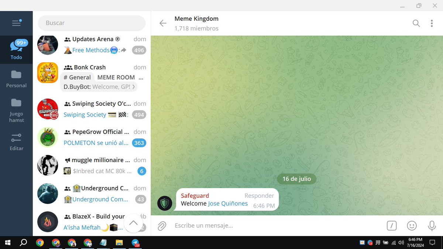Open Jose Quiñones profile link
Viewport: 443px width, 249px height.
[x=228, y=204]
